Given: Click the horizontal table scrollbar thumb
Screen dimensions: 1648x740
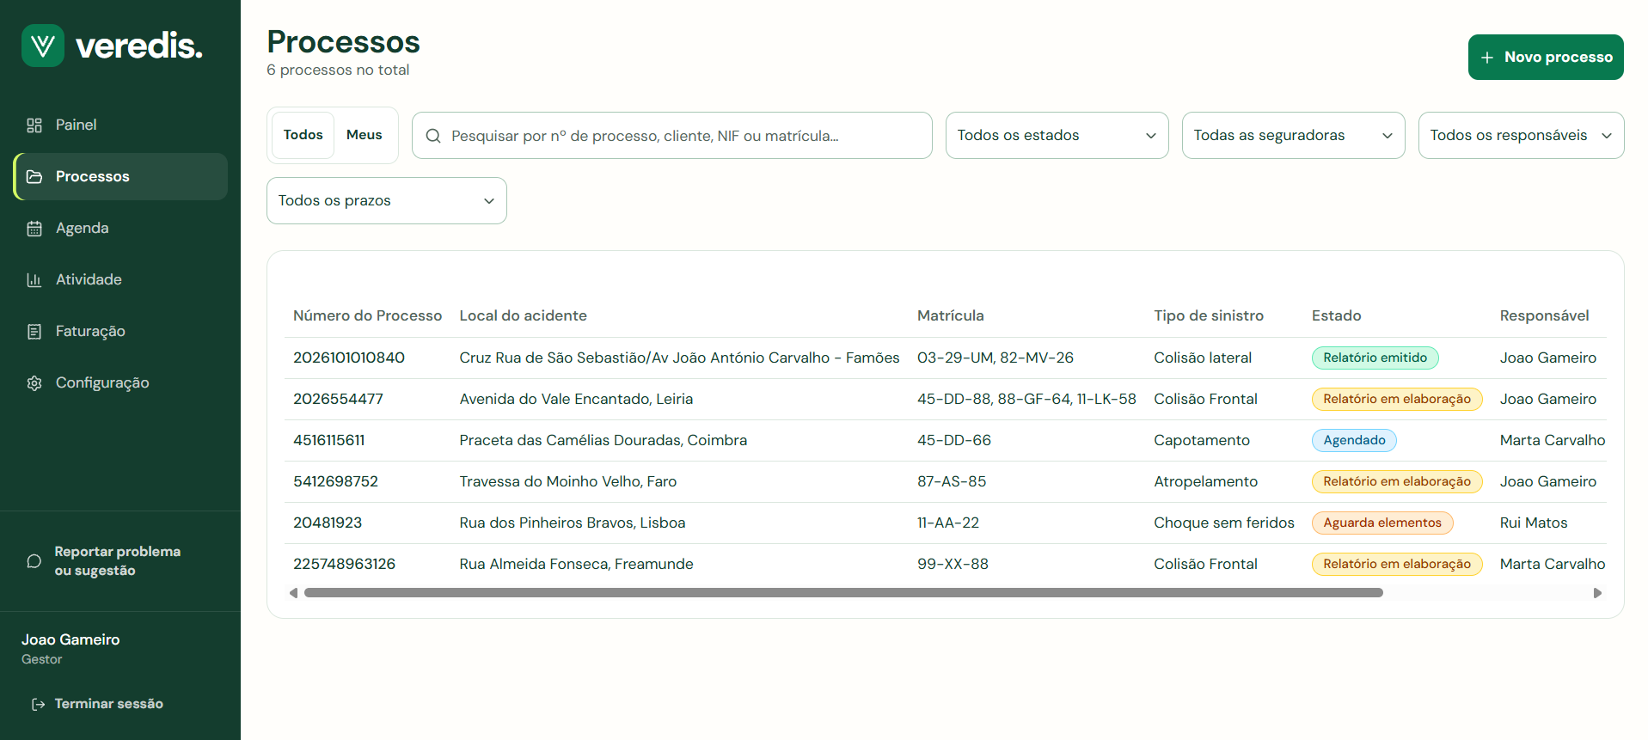Looking at the screenshot, I should tap(843, 593).
